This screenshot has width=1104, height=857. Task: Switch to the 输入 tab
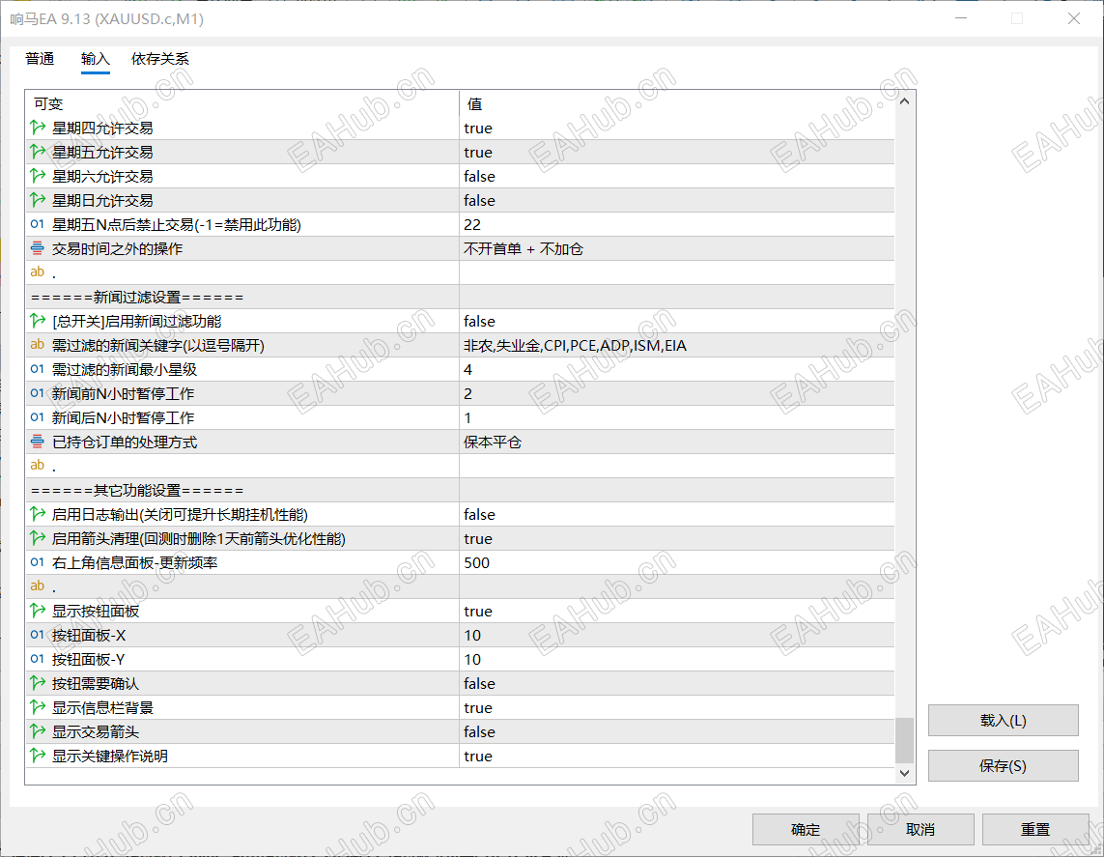pos(95,58)
